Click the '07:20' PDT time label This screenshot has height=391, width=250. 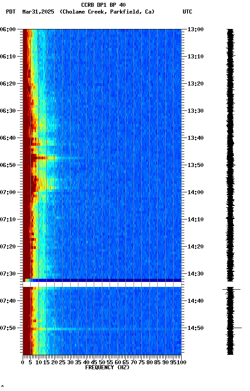point(8,247)
